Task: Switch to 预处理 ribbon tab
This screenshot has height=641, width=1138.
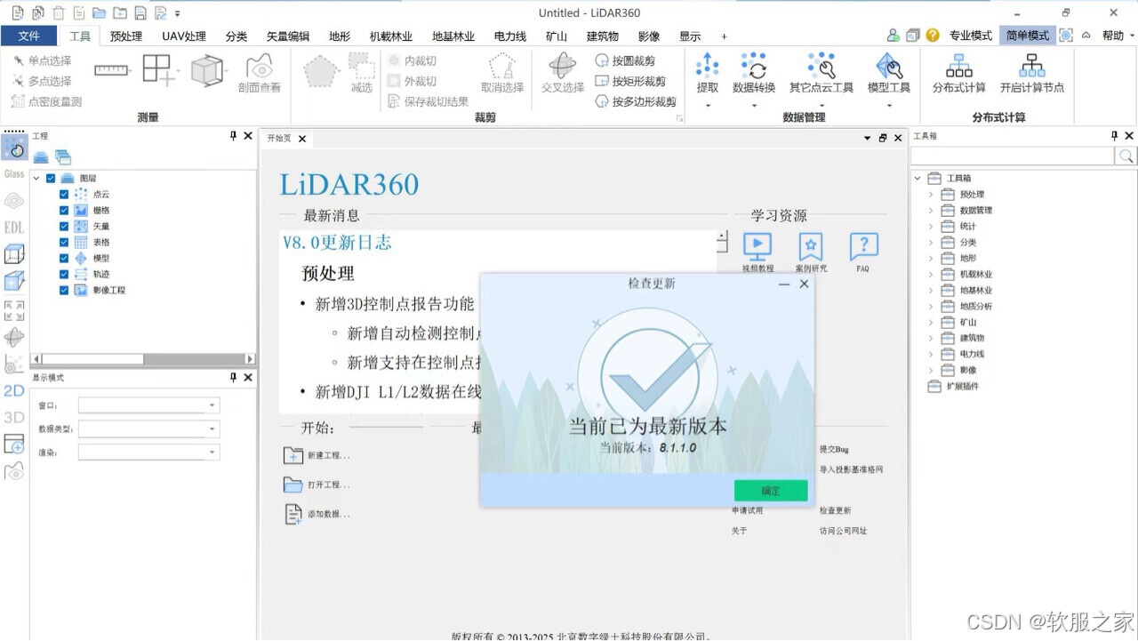Action: pyautogui.click(x=126, y=36)
